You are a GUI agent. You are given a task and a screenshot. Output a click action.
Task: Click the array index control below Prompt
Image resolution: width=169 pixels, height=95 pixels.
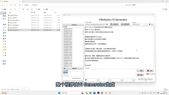[86, 80]
